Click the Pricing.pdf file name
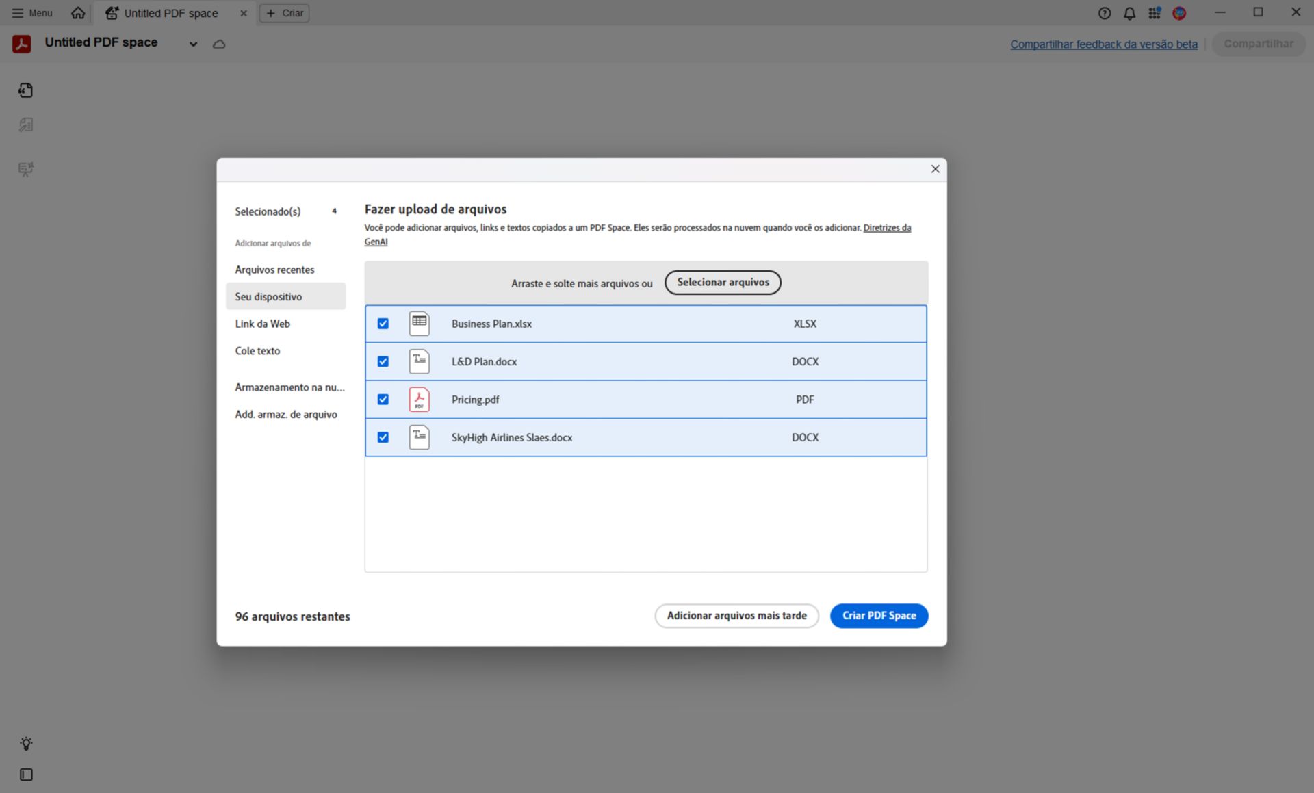Image resolution: width=1314 pixels, height=793 pixels. 475,400
